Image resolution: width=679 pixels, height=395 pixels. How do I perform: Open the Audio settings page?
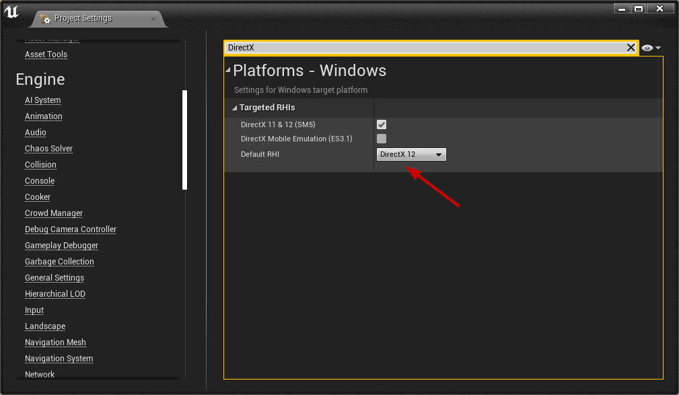[x=35, y=132]
